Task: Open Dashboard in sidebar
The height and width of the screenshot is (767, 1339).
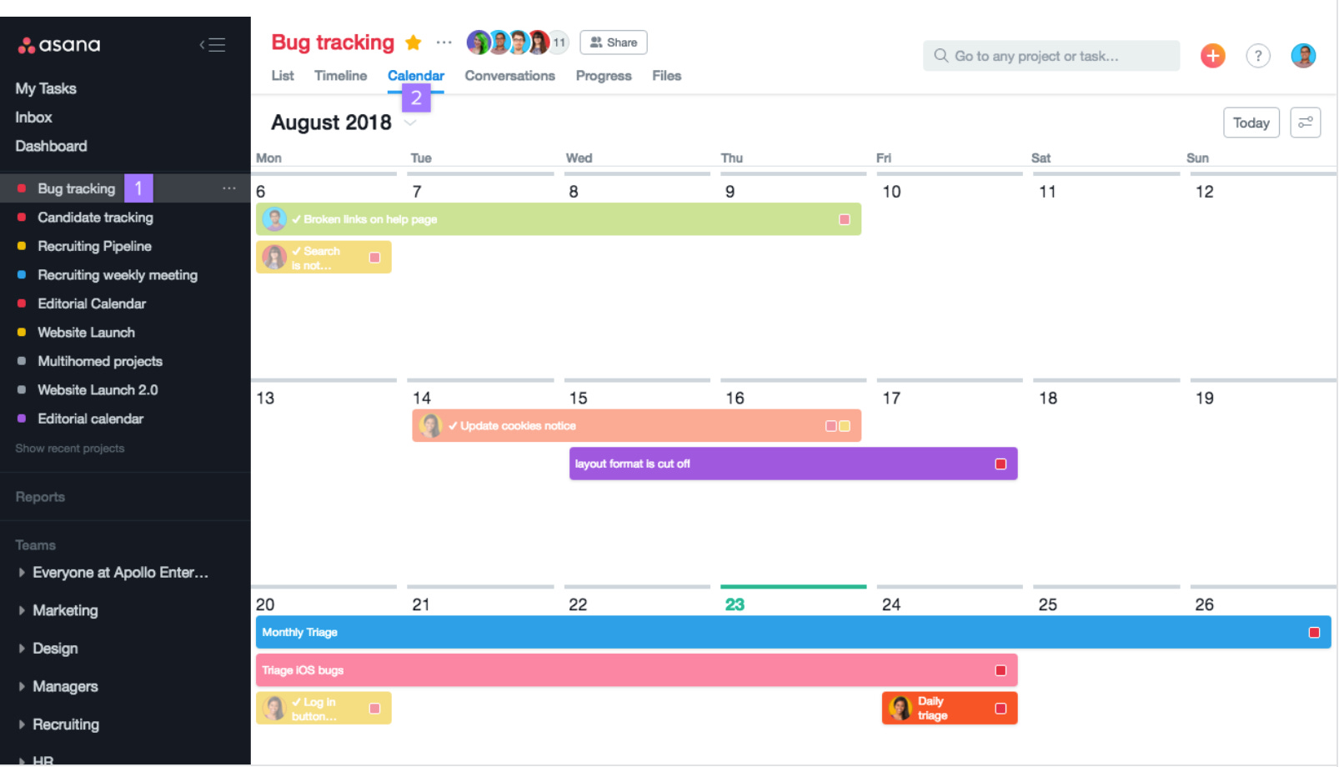Action: tap(51, 146)
